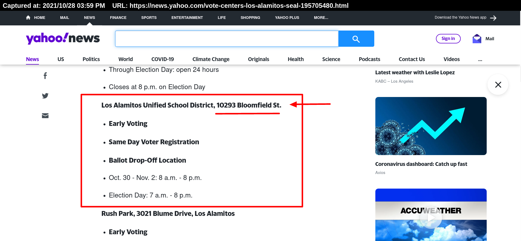521x241 pixels.
Task: Click the arrow beside Download the Yahoo News app
Action: pos(493,18)
